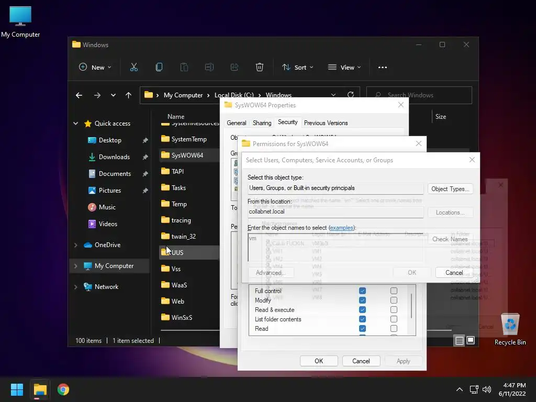Switch to details view layout icon
The width and height of the screenshot is (536, 402).
pos(459,340)
